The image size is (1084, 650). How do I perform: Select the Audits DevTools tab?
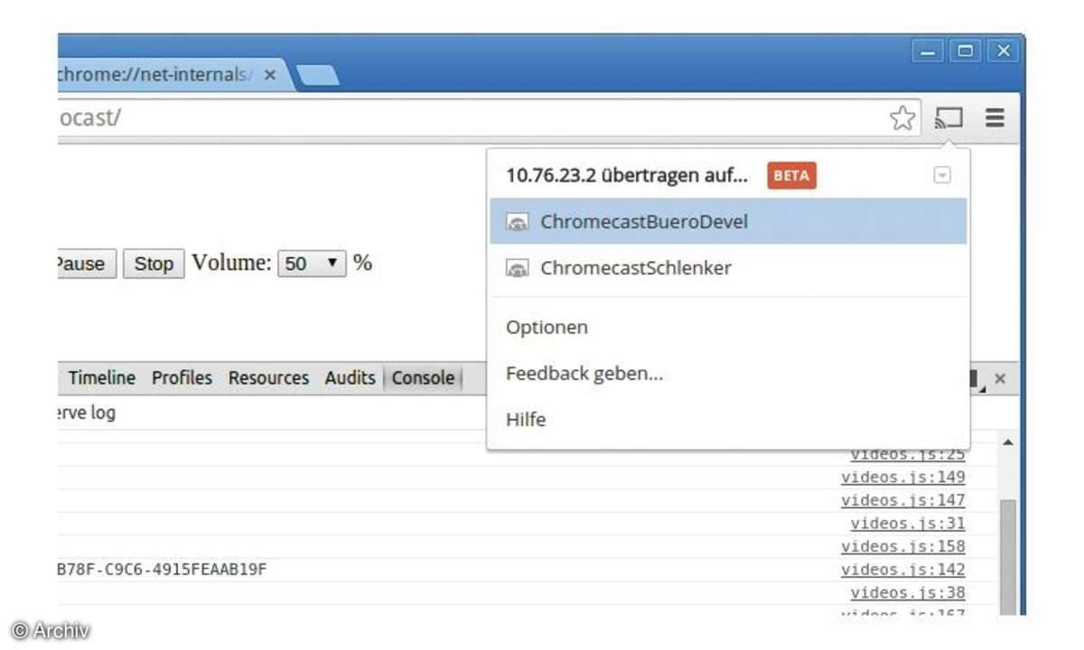(x=350, y=378)
